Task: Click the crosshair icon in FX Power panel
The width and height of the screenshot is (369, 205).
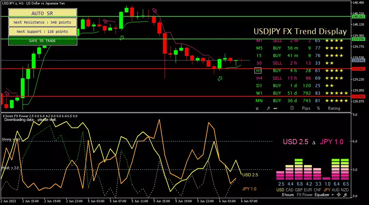Action: pyautogui.click(x=339, y=195)
